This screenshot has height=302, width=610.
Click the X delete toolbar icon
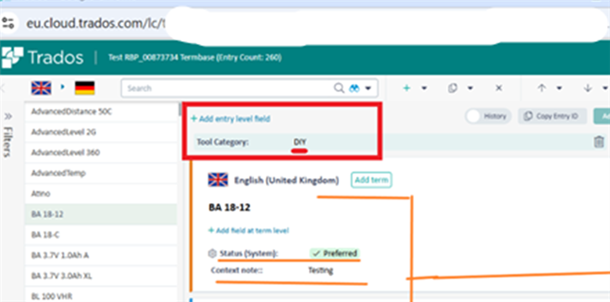point(499,88)
